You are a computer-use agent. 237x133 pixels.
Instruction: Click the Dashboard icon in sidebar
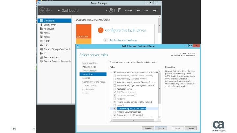pos(41,20)
